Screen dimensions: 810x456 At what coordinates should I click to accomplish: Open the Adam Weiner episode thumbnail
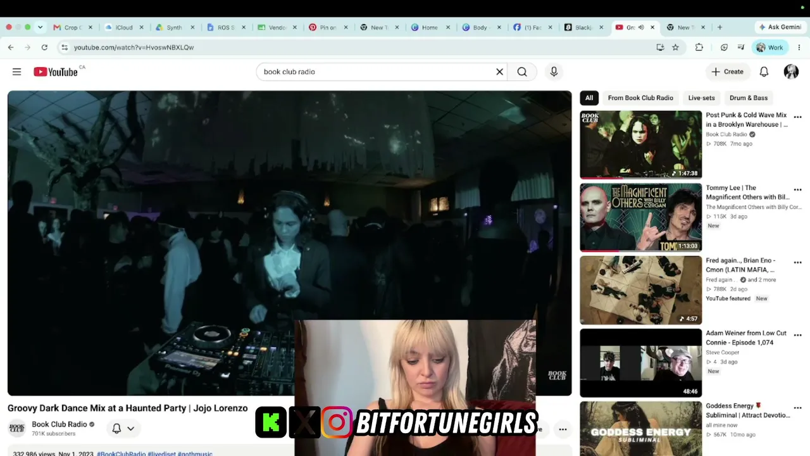(640, 363)
